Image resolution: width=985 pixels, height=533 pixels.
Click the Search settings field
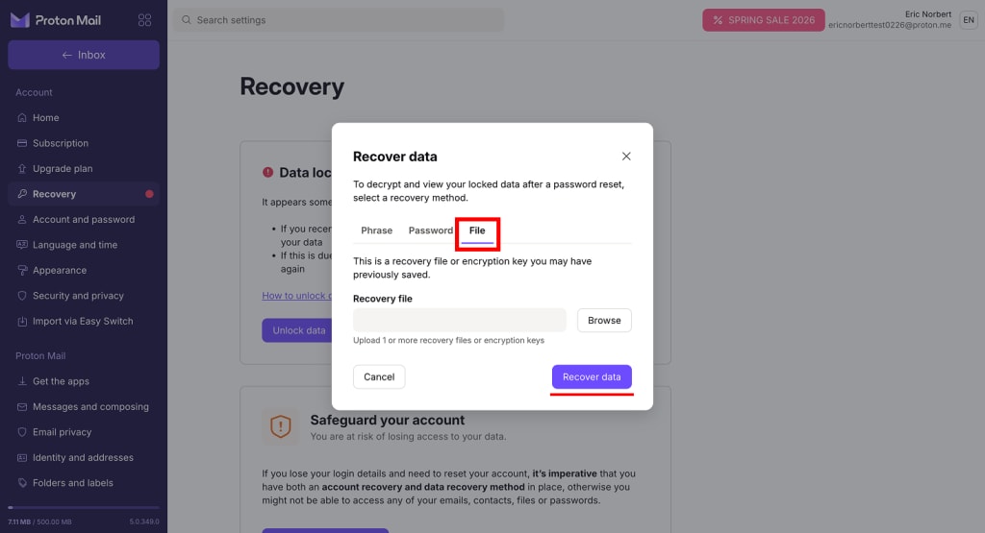pyautogui.click(x=337, y=20)
